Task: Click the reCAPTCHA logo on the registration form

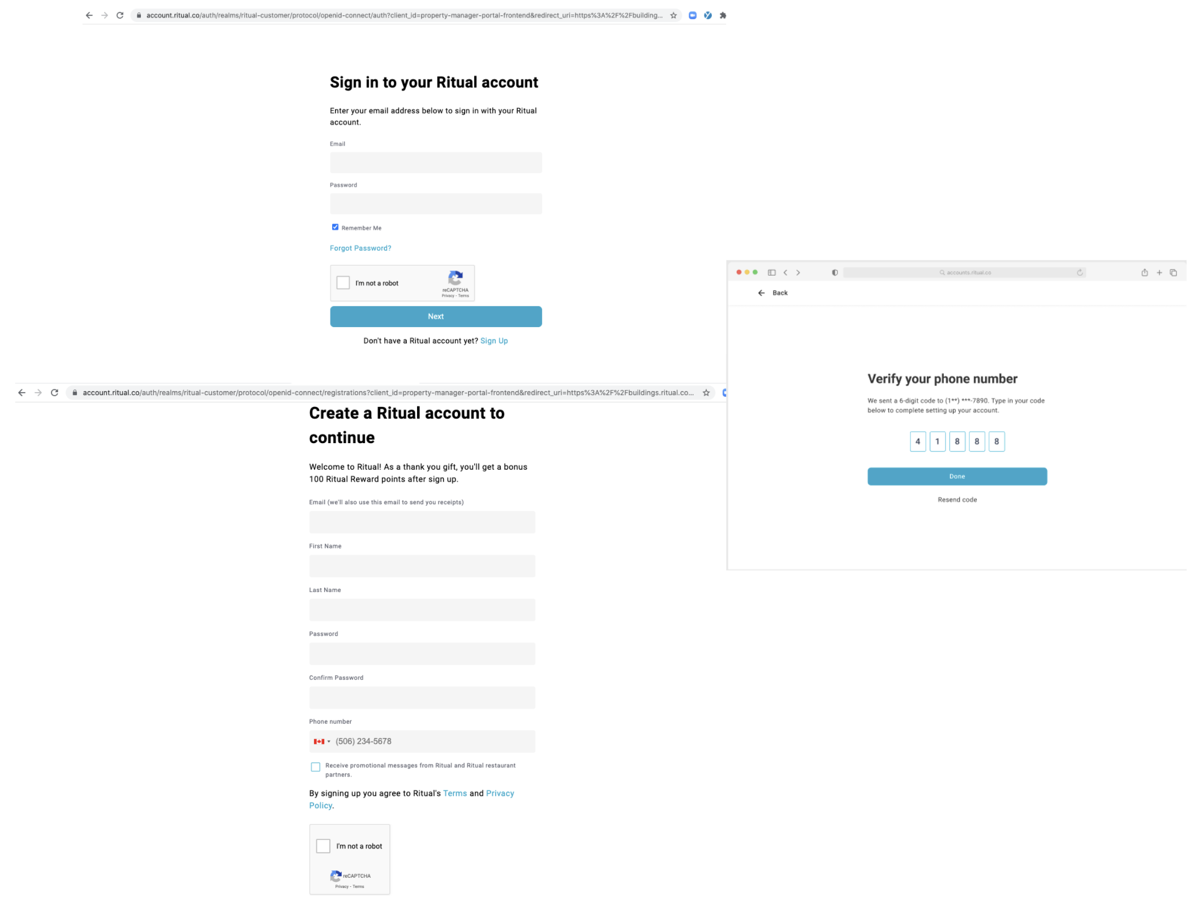Action: tap(336, 876)
